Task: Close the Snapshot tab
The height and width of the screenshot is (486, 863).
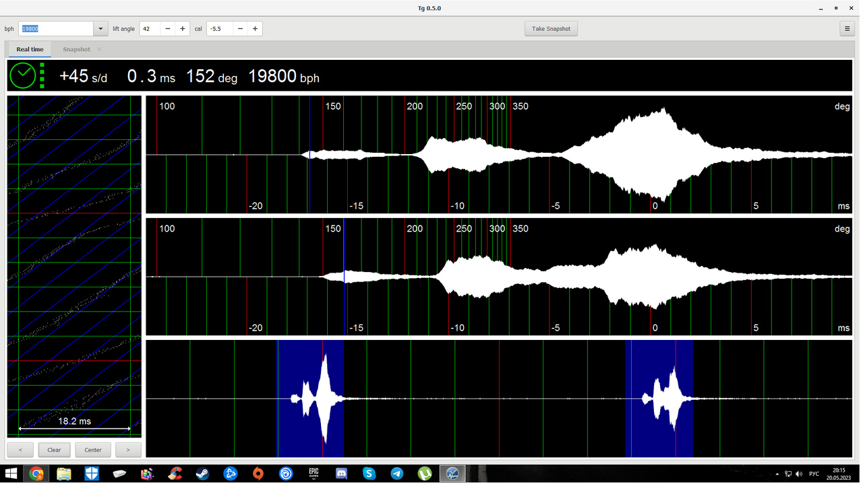Action: pos(99,49)
